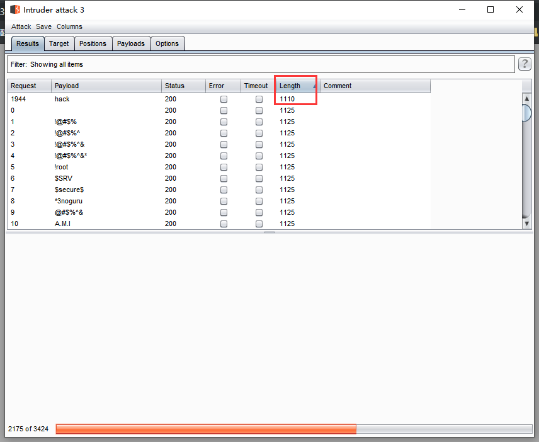Image resolution: width=539 pixels, height=442 pixels.
Task: Switch to the Payloads tab
Action: [x=130, y=43]
